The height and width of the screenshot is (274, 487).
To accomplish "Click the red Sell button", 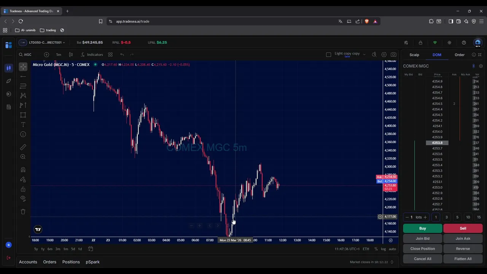I will [463, 228].
